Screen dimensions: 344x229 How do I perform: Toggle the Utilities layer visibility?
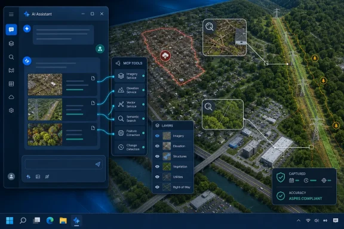pyautogui.click(x=157, y=177)
